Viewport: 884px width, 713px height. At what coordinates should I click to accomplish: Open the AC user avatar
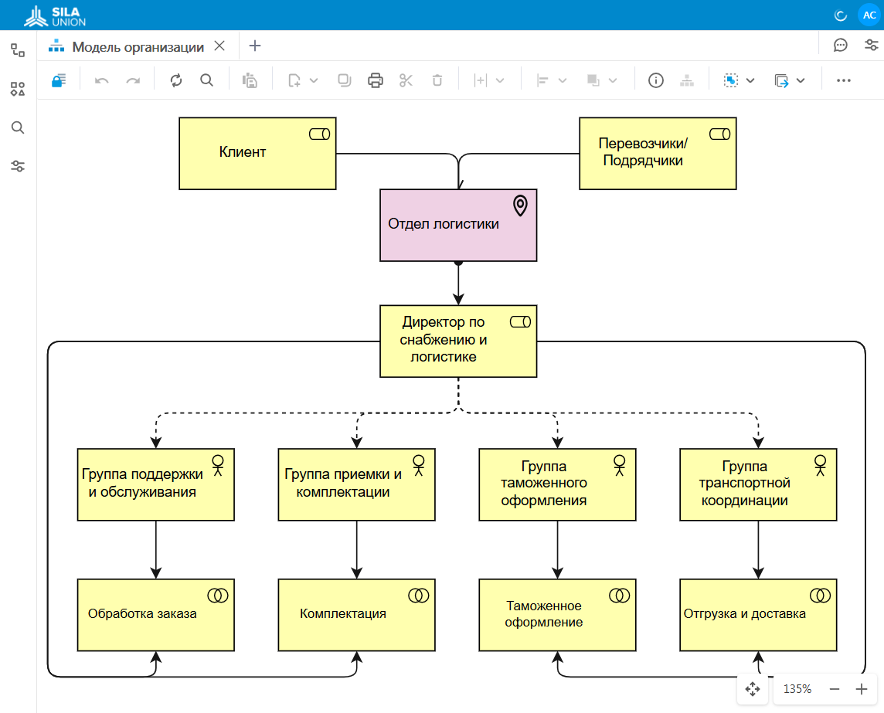[869, 15]
